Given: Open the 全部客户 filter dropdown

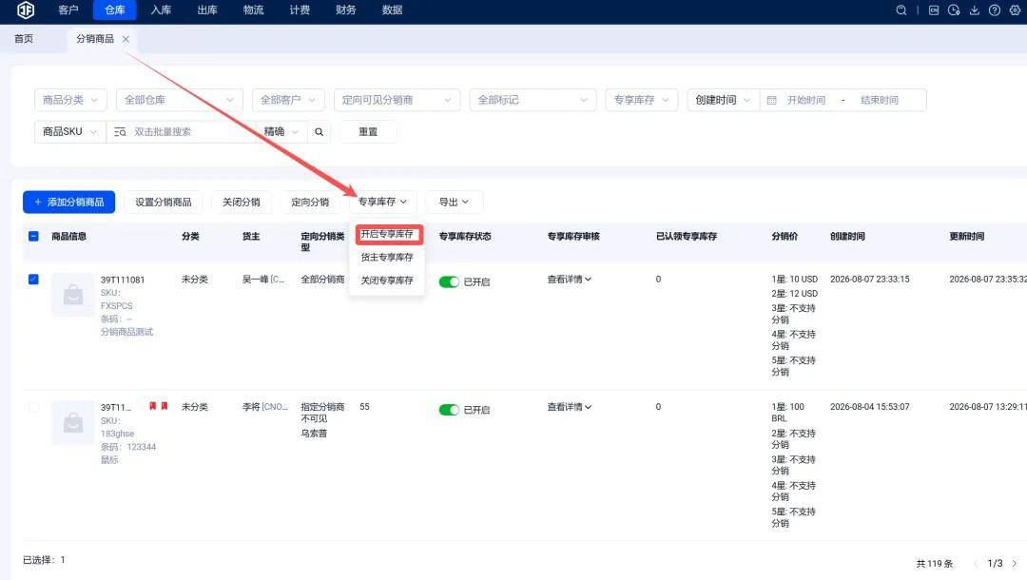Looking at the screenshot, I should 288,100.
